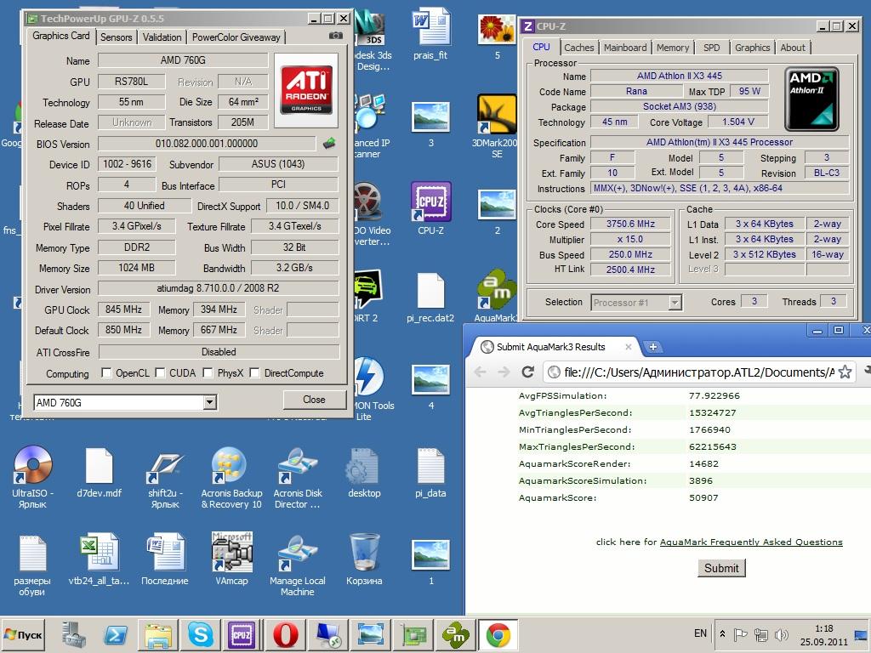Select the Submit AquaMark3 Results browser tab
This screenshot has height=653, width=871.
(550, 347)
